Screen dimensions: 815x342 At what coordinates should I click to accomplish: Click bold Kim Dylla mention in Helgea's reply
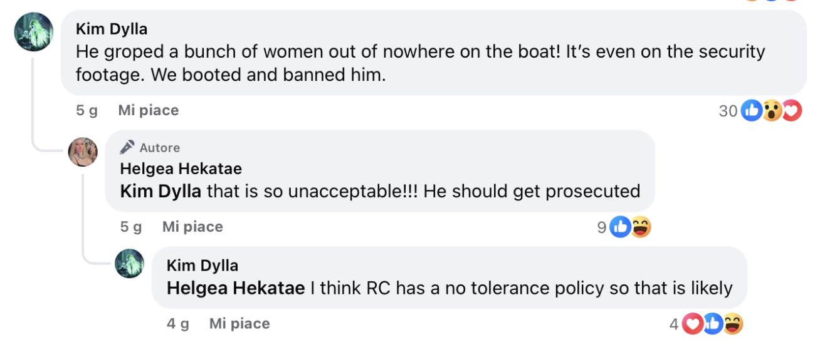click(160, 191)
